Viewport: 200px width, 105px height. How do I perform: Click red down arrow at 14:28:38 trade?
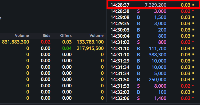[x=193, y=11]
